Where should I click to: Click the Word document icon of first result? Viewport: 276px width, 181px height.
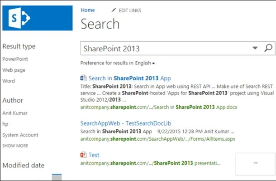83,78
